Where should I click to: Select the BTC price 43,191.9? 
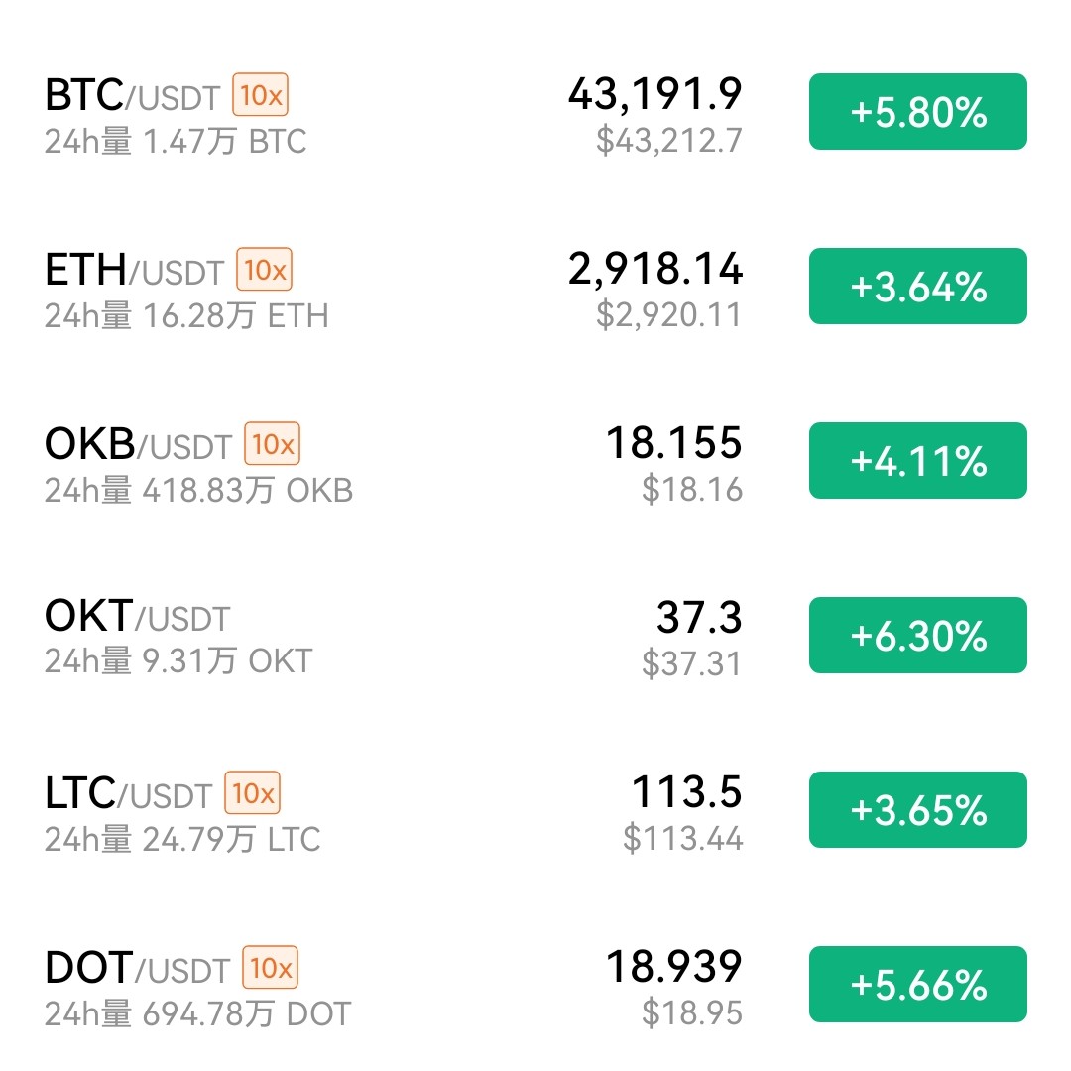[655, 94]
